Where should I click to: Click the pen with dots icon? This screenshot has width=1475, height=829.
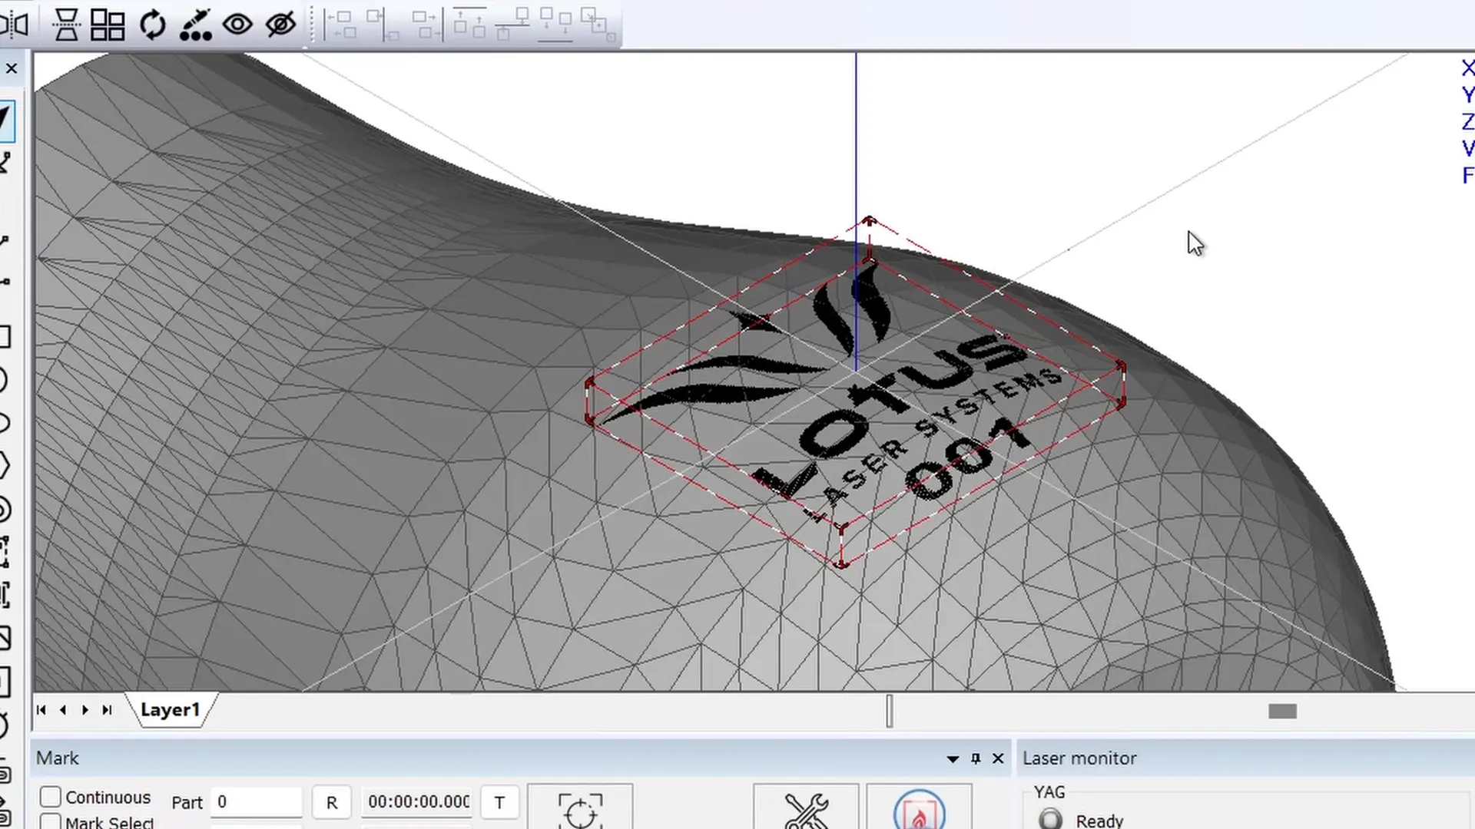(195, 25)
